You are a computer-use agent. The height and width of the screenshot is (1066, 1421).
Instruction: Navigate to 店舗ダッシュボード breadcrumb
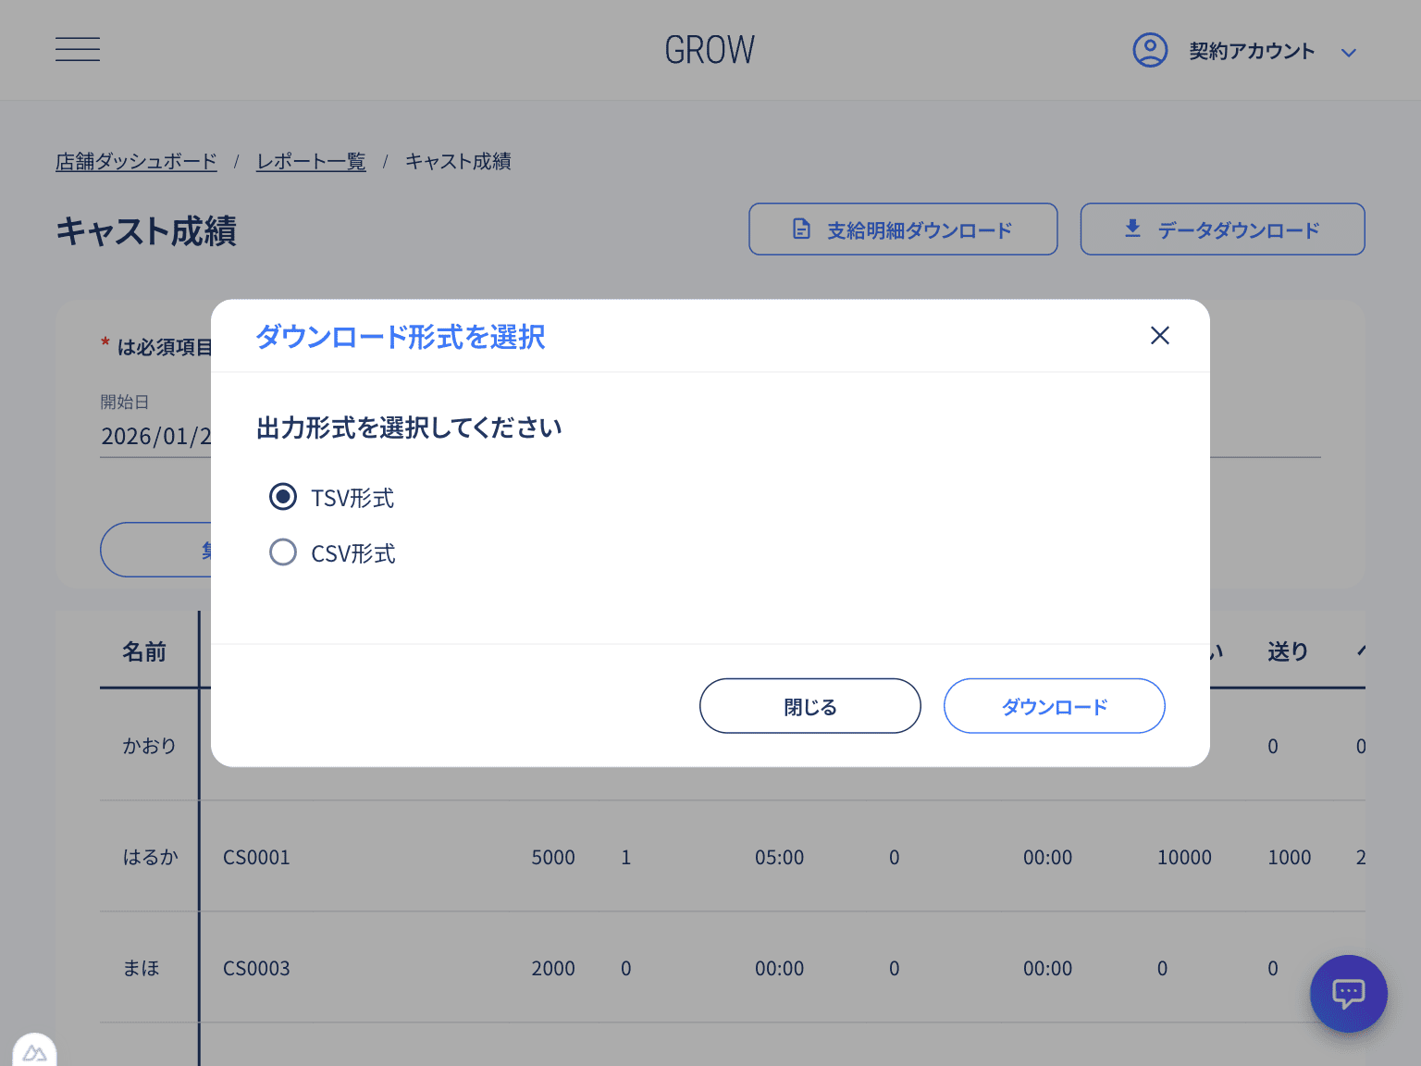(136, 161)
